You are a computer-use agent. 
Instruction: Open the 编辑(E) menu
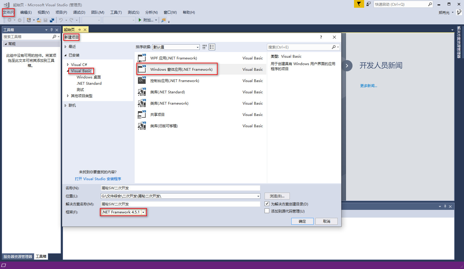26,12
